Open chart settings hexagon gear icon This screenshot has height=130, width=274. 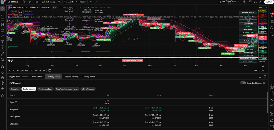(250, 2)
